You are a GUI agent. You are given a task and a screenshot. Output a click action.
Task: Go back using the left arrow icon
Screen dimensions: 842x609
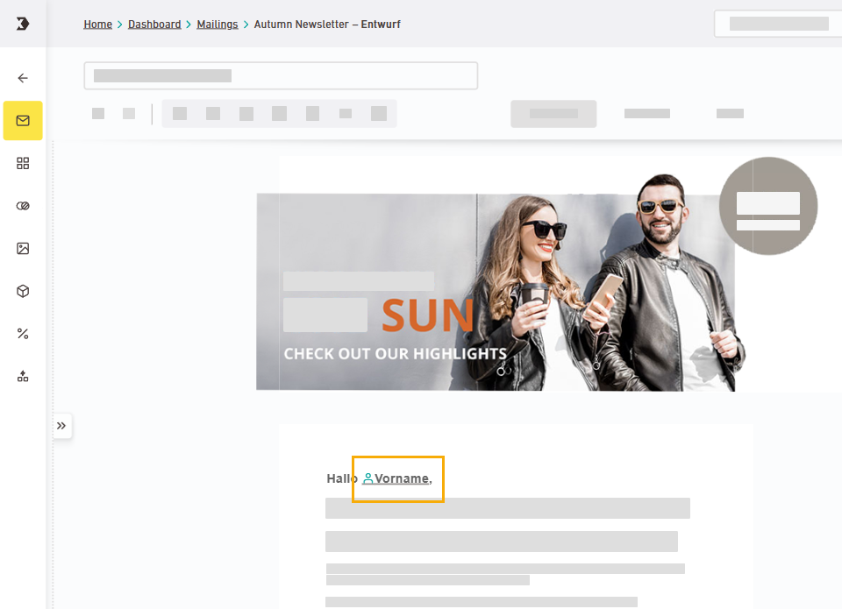23,78
